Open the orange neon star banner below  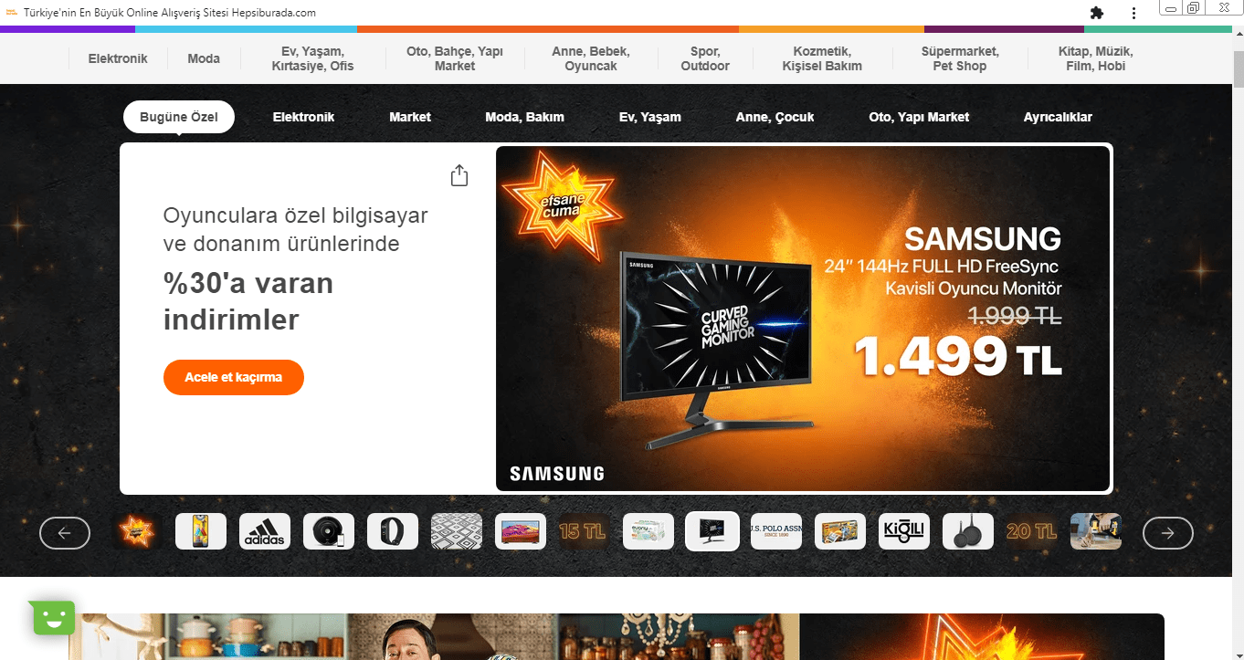982,637
